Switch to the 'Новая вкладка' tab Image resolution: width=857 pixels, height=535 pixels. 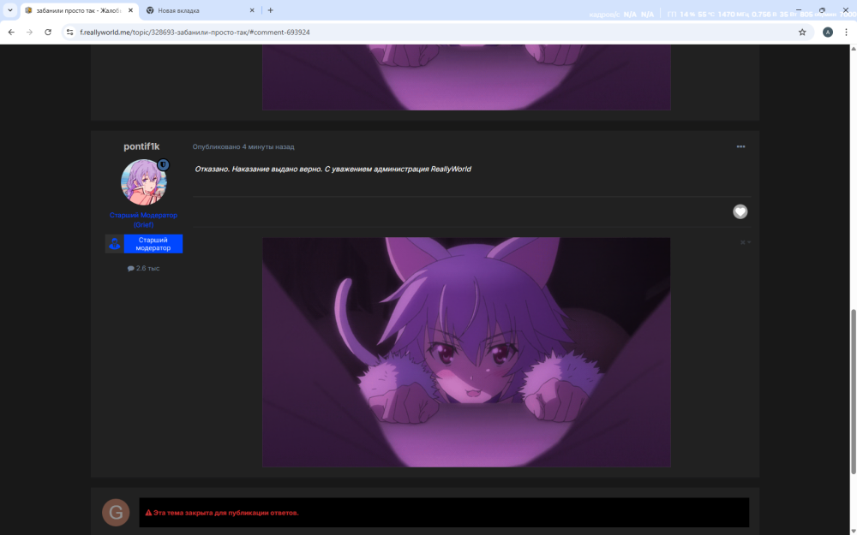[x=200, y=10]
